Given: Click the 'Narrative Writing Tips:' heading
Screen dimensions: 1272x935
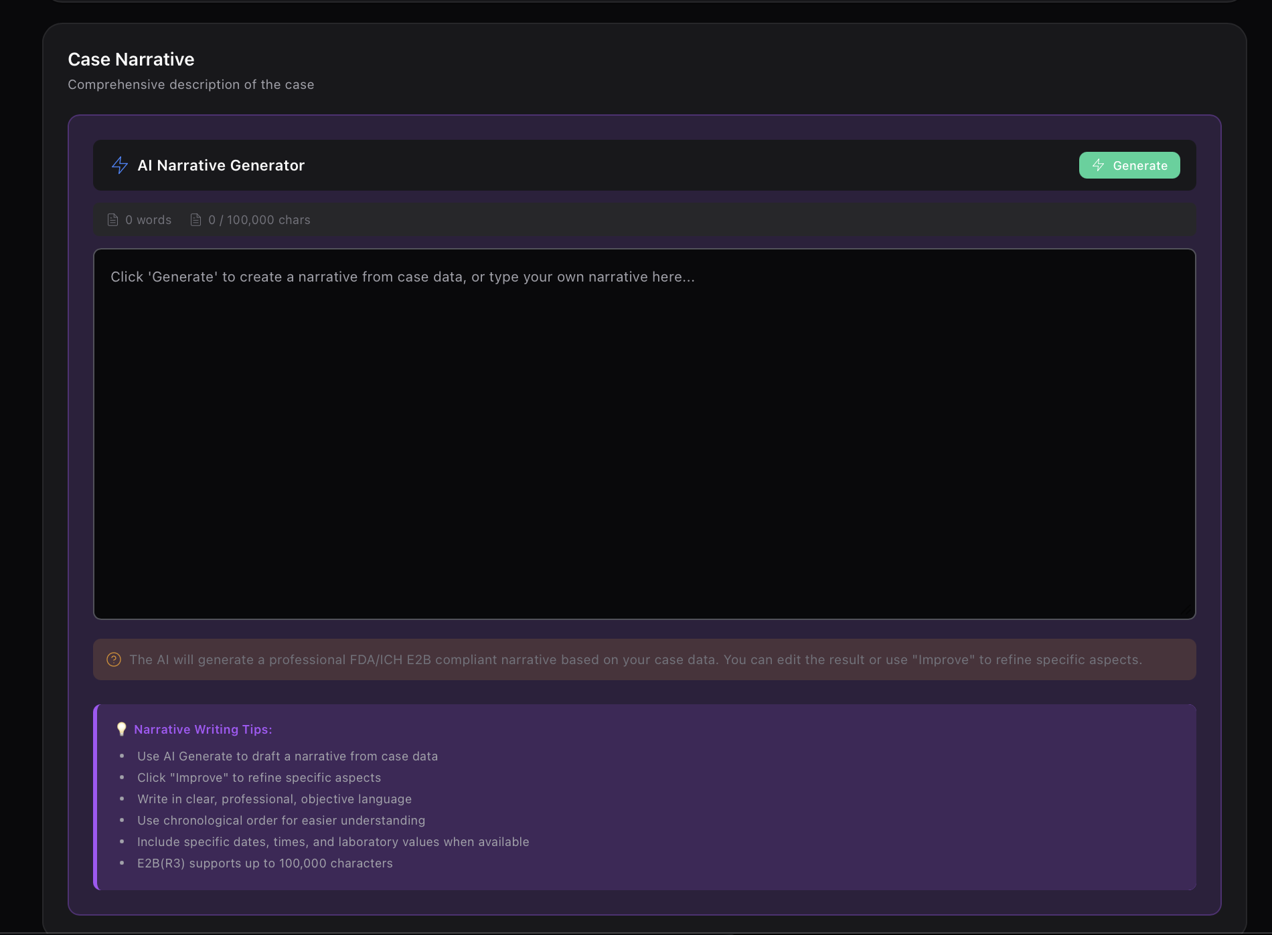Looking at the screenshot, I should (203, 730).
